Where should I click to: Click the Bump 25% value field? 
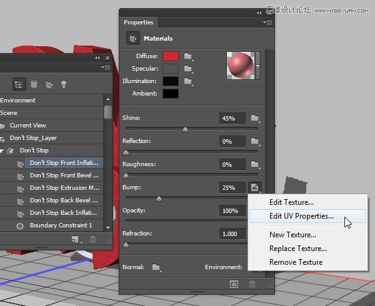coord(232,187)
